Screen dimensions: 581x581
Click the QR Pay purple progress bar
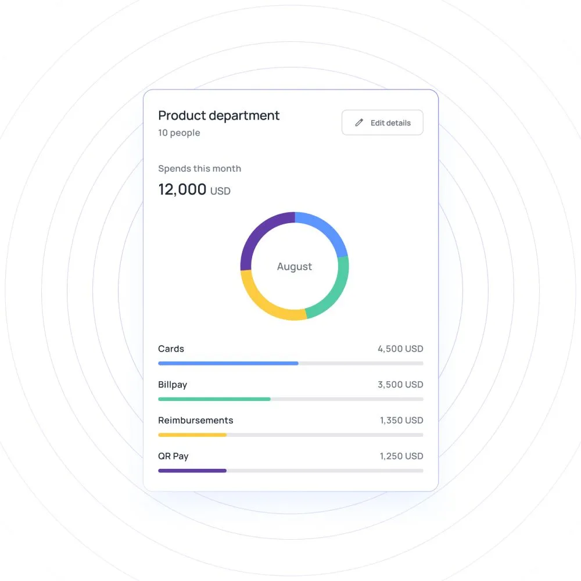click(x=192, y=471)
